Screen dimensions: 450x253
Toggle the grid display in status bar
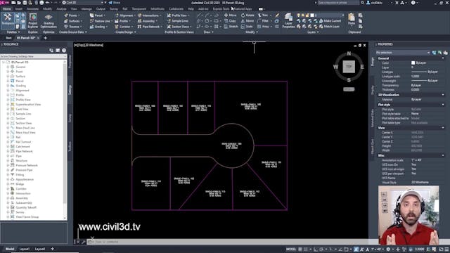click(x=300, y=249)
